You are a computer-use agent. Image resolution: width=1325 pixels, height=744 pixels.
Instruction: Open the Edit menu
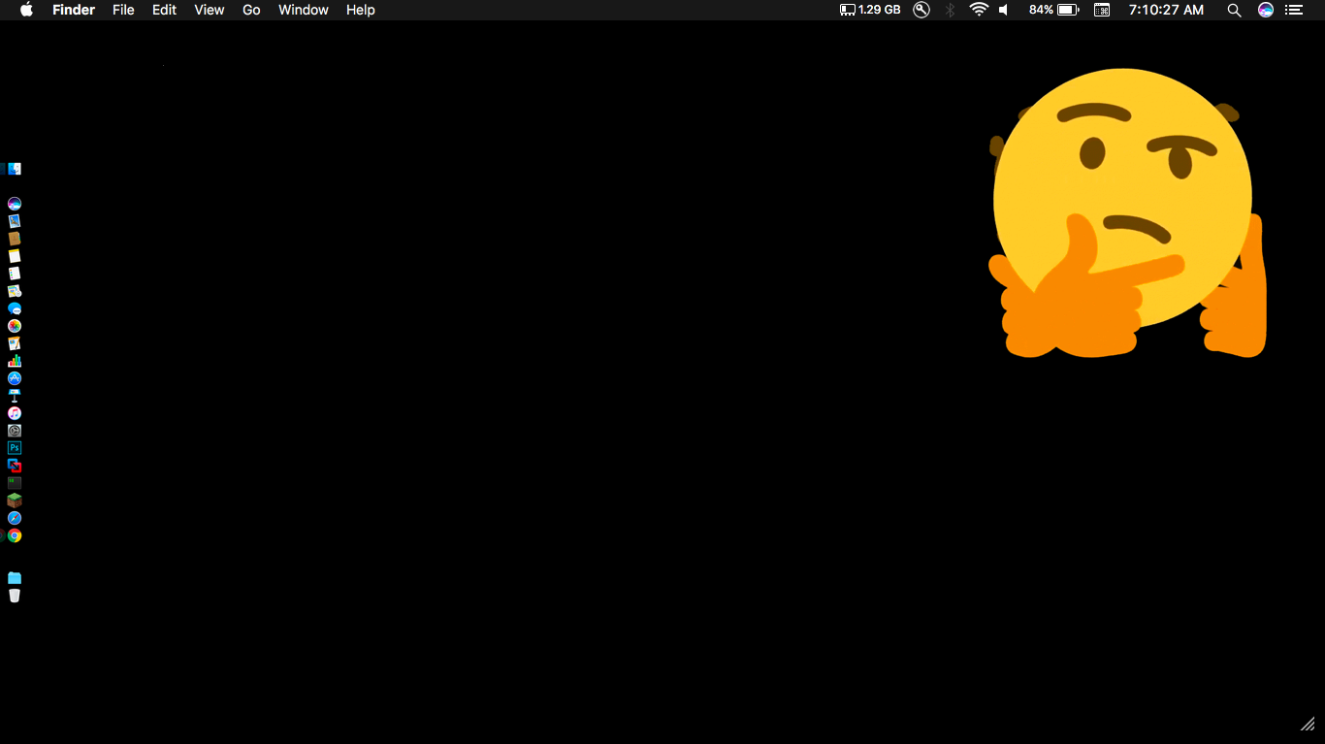point(164,10)
